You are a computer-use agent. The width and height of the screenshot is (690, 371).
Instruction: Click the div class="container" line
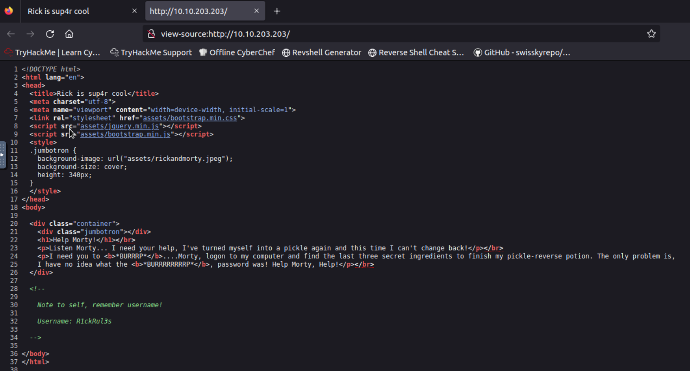tap(74, 224)
